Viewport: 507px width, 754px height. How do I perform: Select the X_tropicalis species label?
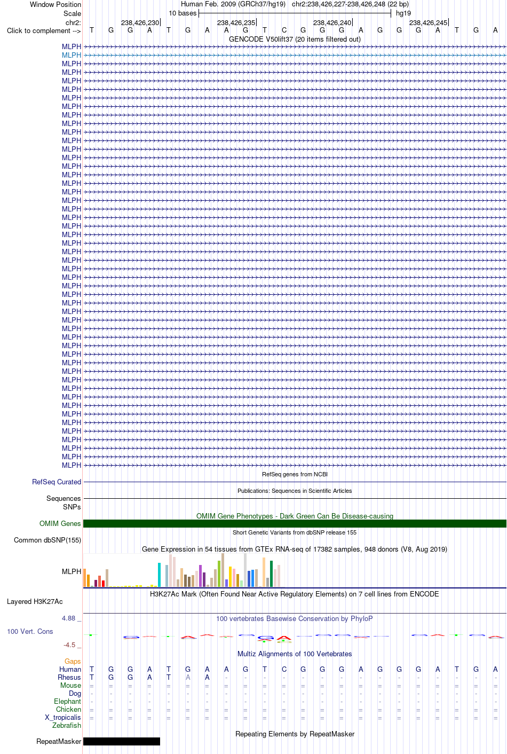point(63,717)
